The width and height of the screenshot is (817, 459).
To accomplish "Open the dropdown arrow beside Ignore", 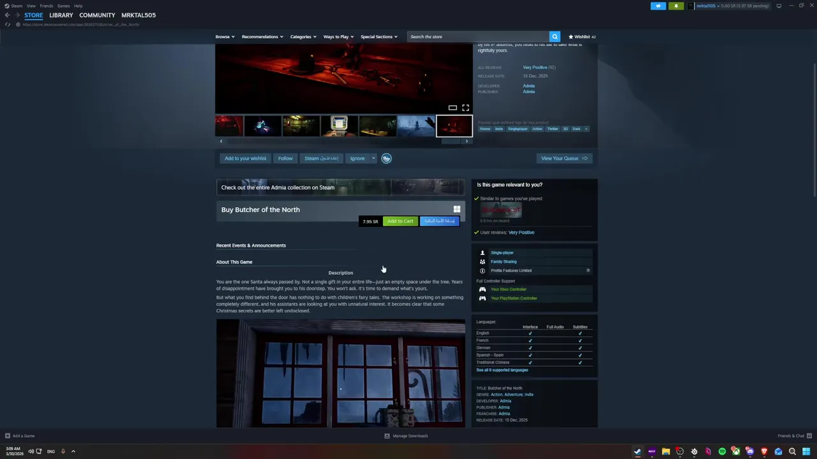I will [x=373, y=158].
